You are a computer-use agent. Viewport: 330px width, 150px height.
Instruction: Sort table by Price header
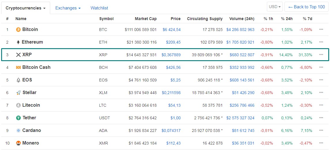click(x=176, y=19)
